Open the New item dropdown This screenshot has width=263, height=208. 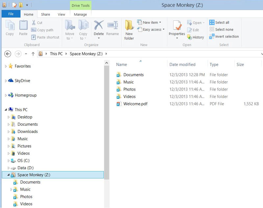(149, 22)
